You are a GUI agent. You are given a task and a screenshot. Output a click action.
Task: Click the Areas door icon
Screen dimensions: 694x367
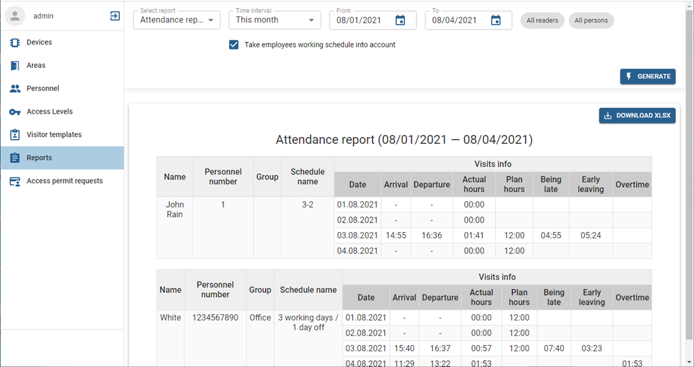[x=14, y=66]
